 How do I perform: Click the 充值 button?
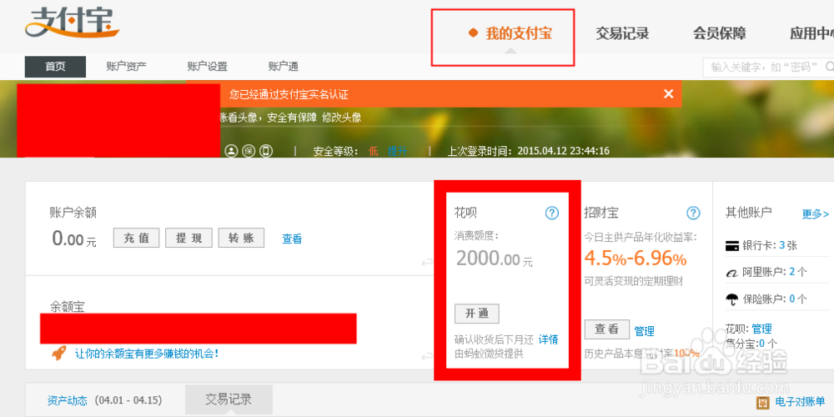pos(136,239)
